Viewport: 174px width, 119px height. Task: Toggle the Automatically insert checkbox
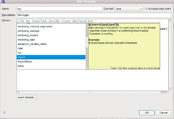[x=146, y=9]
